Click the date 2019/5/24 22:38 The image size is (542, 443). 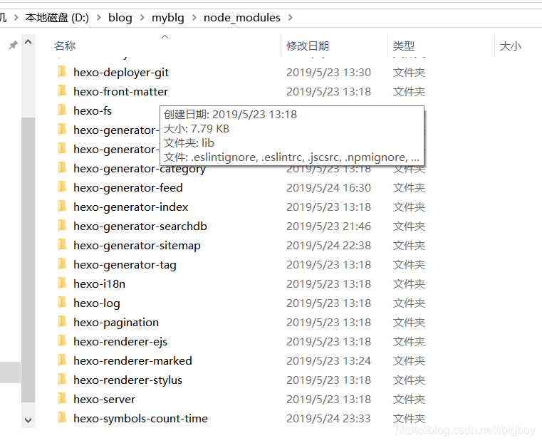pyautogui.click(x=328, y=245)
